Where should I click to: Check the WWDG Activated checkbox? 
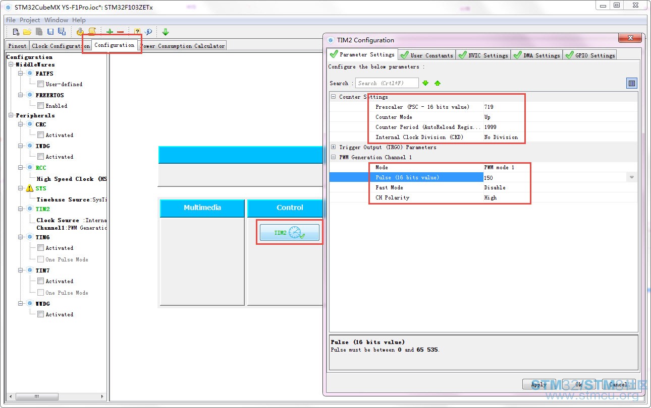coord(40,314)
